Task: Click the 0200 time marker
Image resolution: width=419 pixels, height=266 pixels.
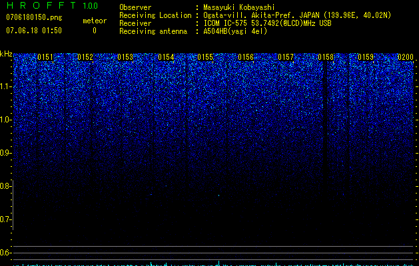Action: click(x=406, y=57)
